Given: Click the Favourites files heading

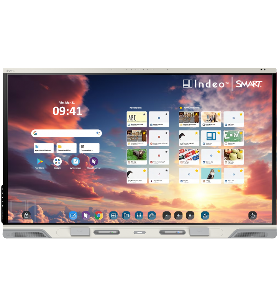Looking at the screenshot, I should click(192, 107).
